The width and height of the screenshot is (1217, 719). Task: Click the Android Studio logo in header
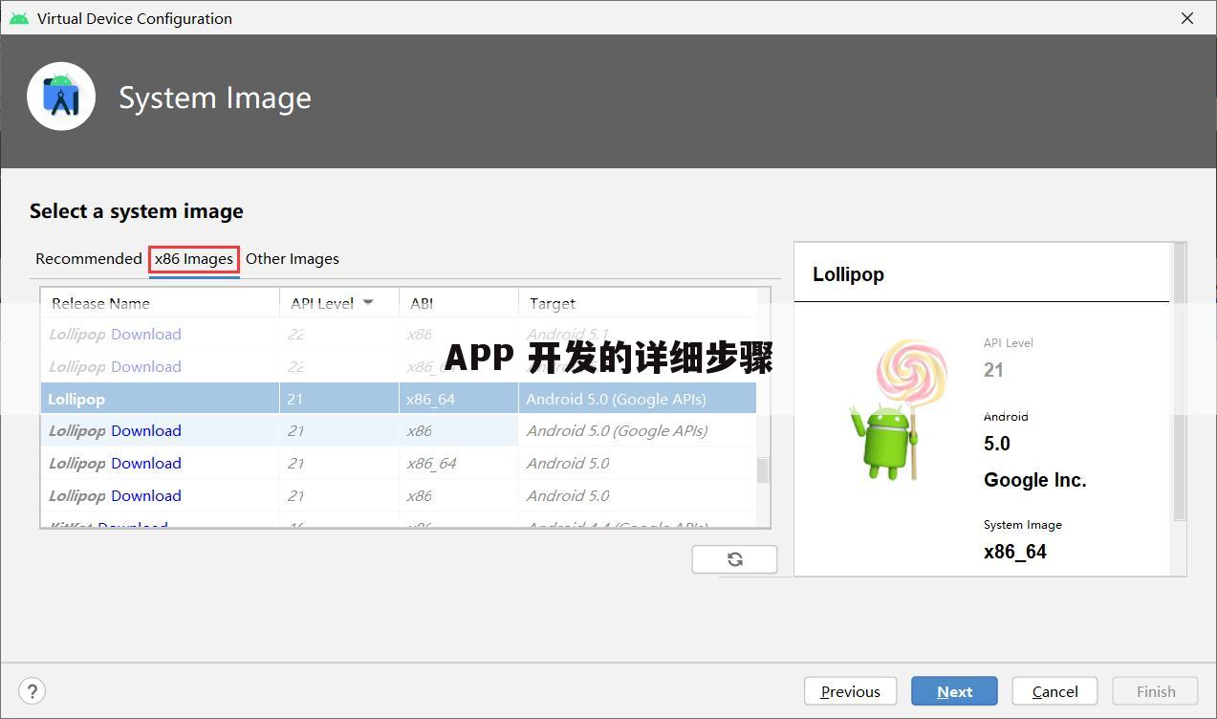tap(61, 97)
